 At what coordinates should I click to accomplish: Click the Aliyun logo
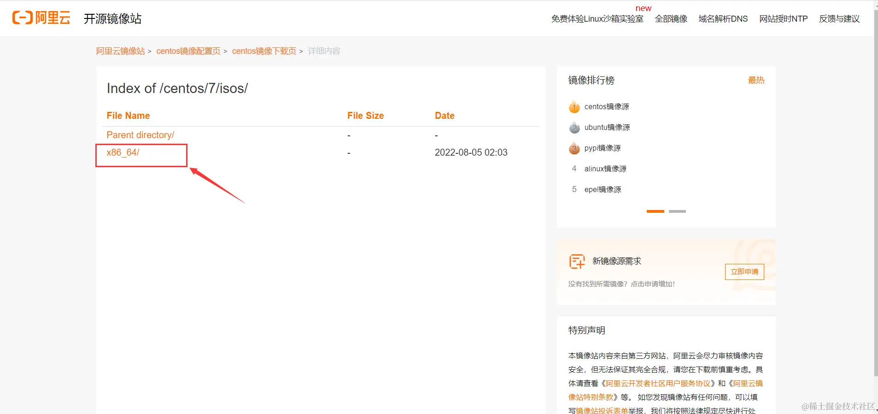coord(41,18)
